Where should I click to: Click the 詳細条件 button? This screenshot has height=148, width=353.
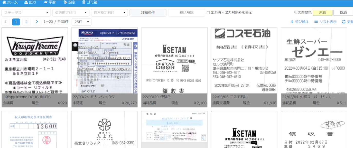148,13
